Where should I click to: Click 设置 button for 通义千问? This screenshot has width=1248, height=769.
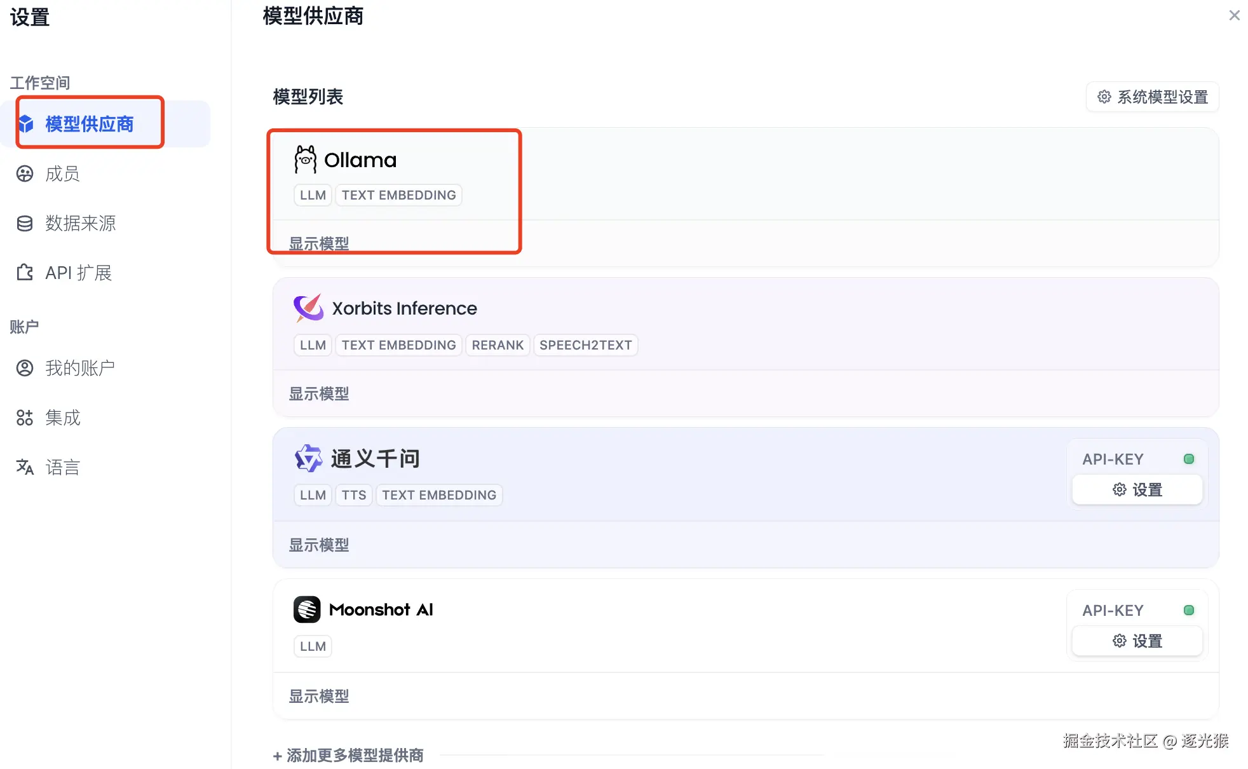(x=1137, y=489)
